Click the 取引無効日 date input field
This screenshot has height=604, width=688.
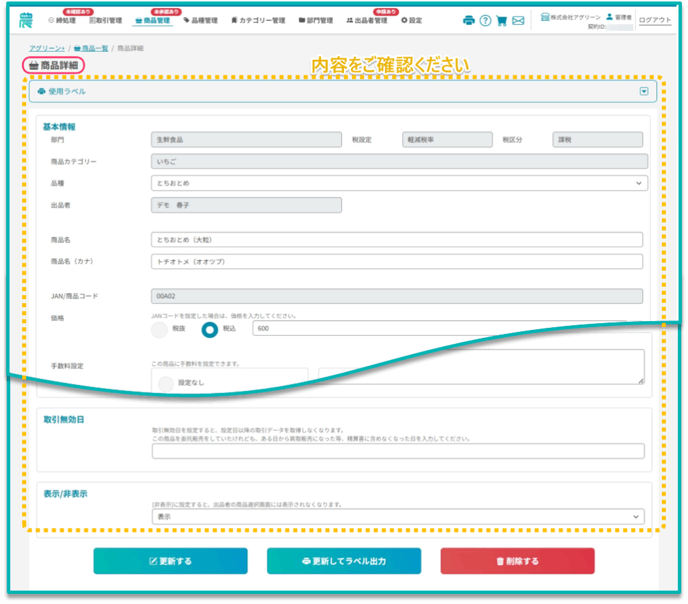[x=398, y=451]
